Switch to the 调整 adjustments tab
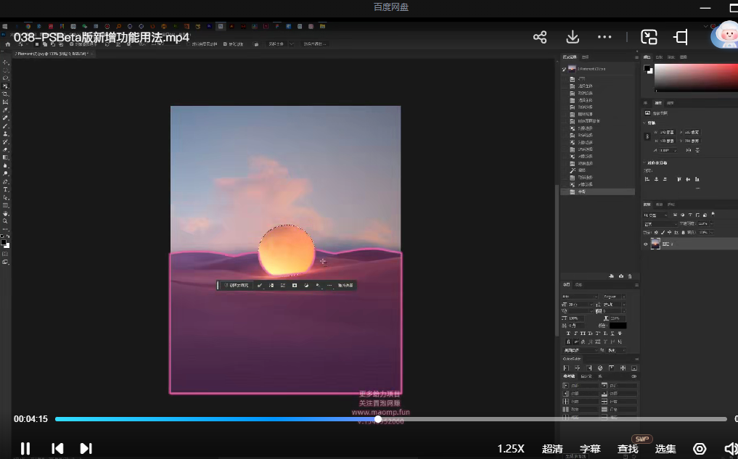 point(671,103)
